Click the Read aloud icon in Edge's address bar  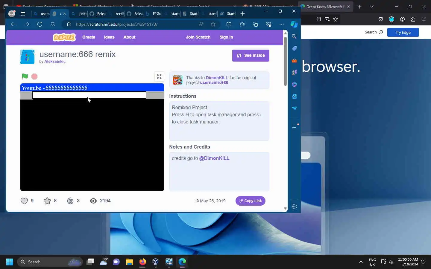[201, 24]
